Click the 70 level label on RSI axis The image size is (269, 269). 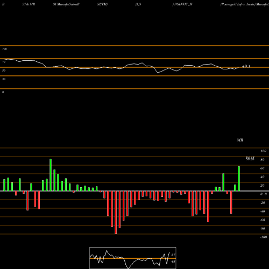coord(4,62)
